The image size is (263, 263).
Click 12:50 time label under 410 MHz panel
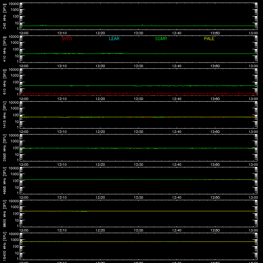point(215,66)
